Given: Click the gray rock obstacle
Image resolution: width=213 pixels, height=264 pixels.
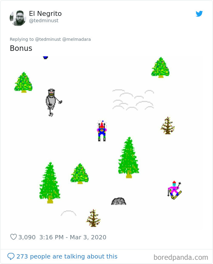Looking at the screenshot, I should point(119,201).
